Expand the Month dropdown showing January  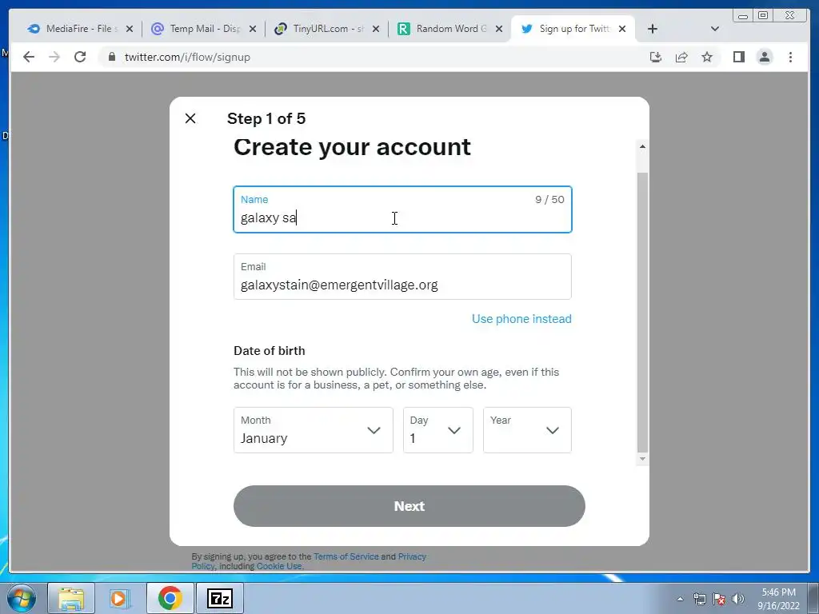coord(314,430)
